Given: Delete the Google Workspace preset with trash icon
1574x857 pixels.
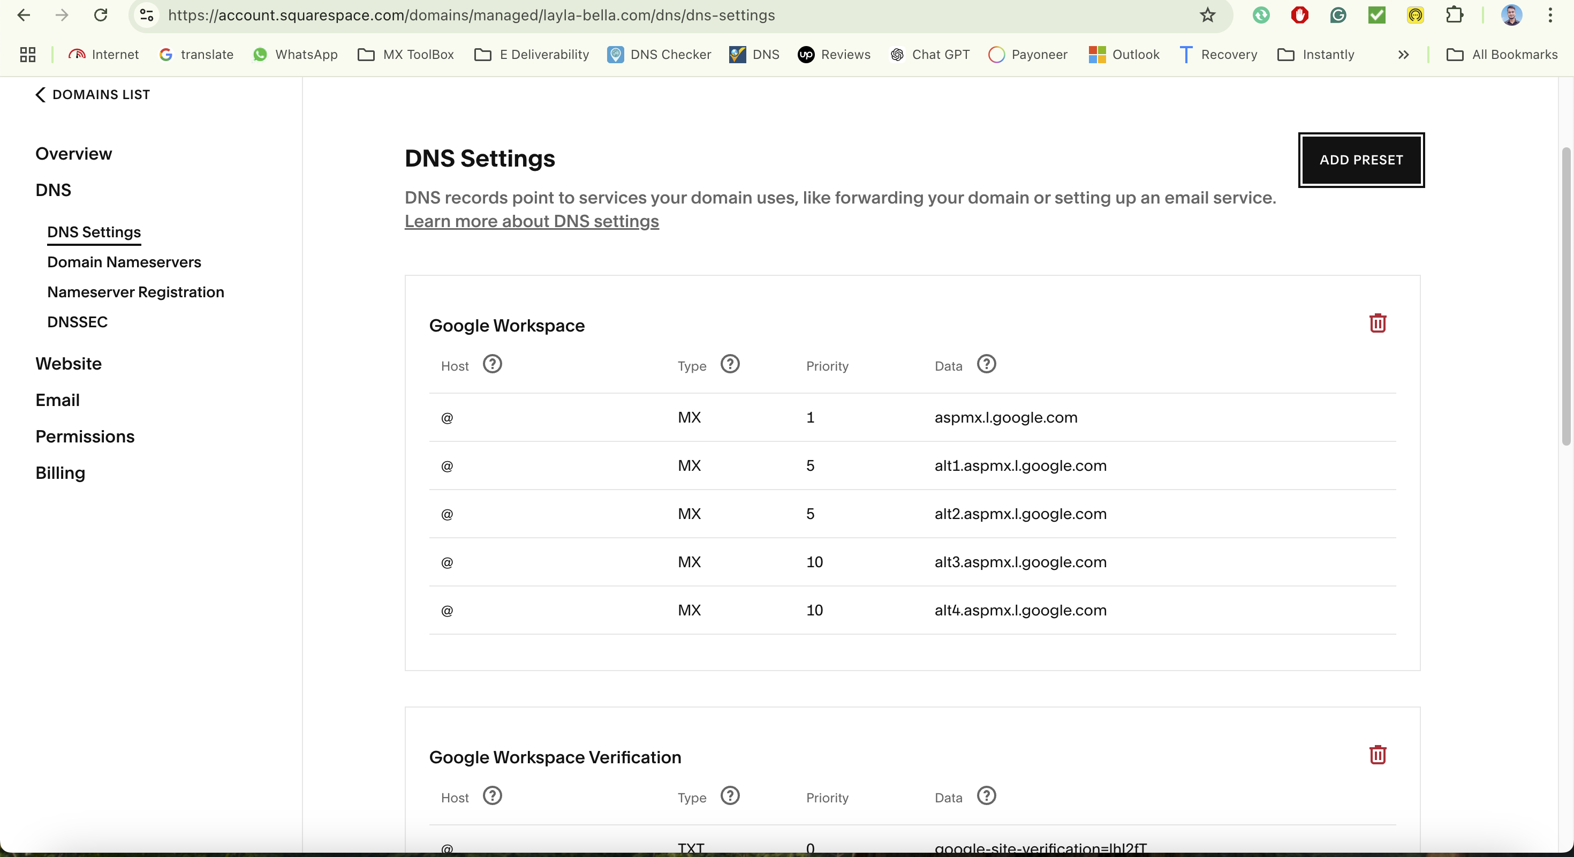Looking at the screenshot, I should point(1377,323).
